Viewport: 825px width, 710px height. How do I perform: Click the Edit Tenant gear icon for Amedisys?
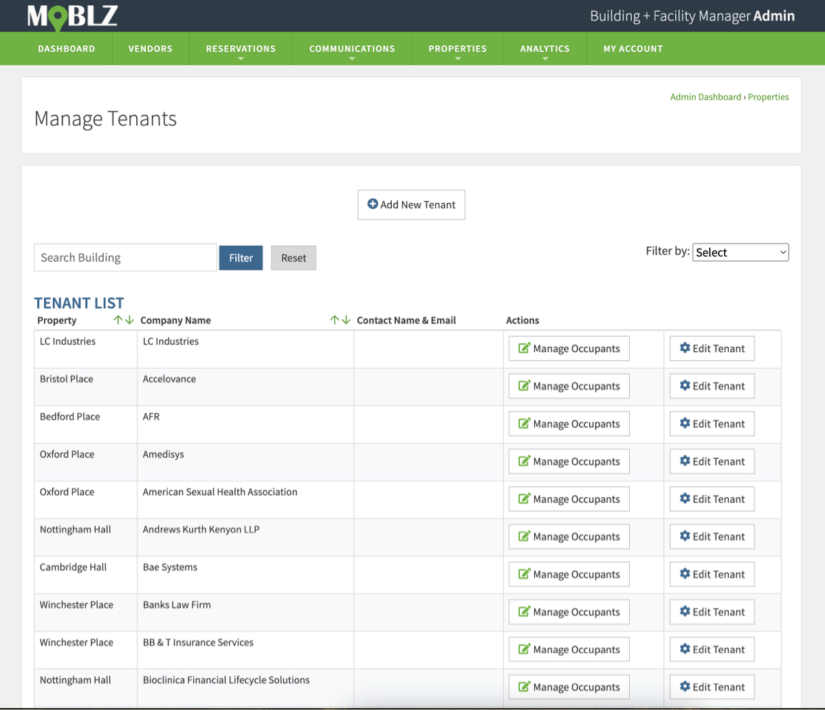(685, 461)
